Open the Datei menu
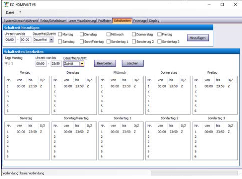This screenshot has width=242, height=179. pyautogui.click(x=10, y=13)
